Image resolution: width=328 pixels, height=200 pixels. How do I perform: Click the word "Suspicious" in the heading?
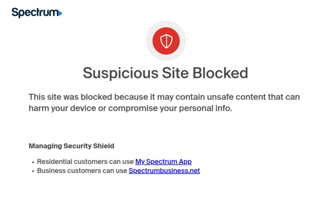click(x=120, y=73)
